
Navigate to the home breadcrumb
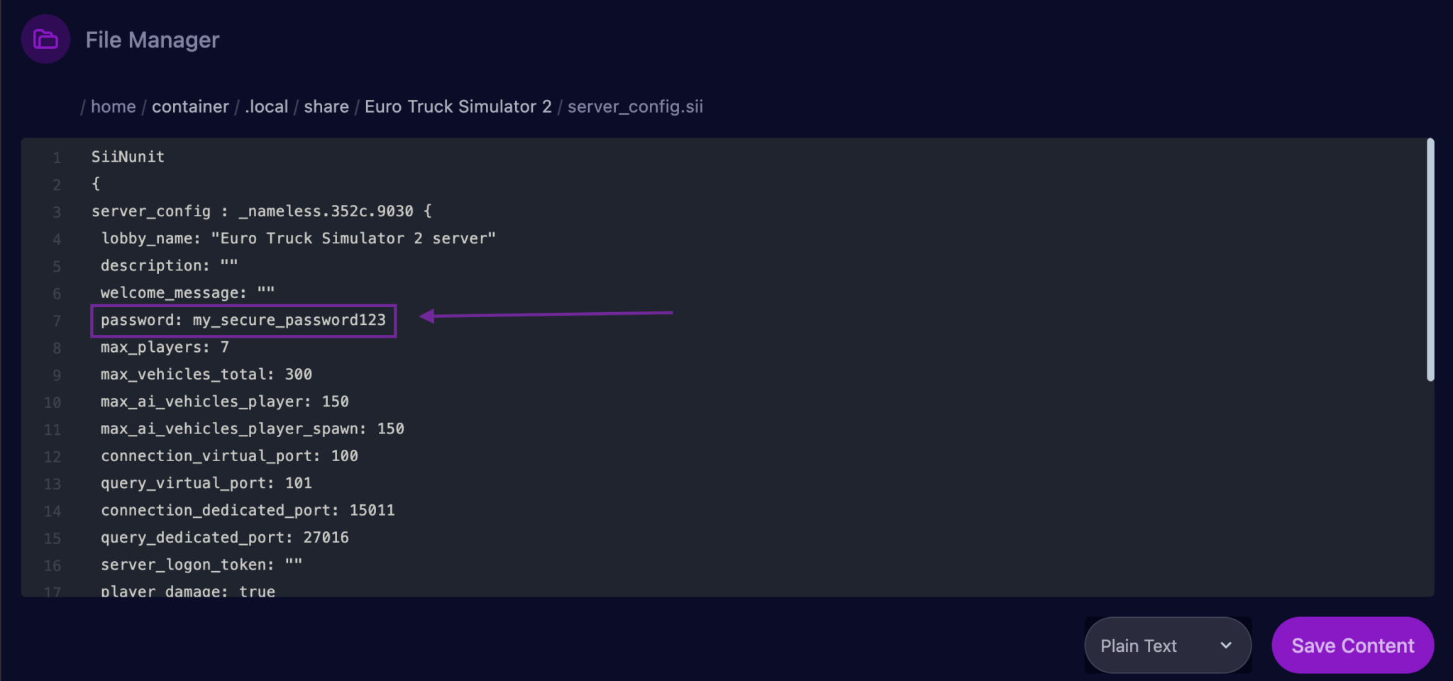[113, 106]
